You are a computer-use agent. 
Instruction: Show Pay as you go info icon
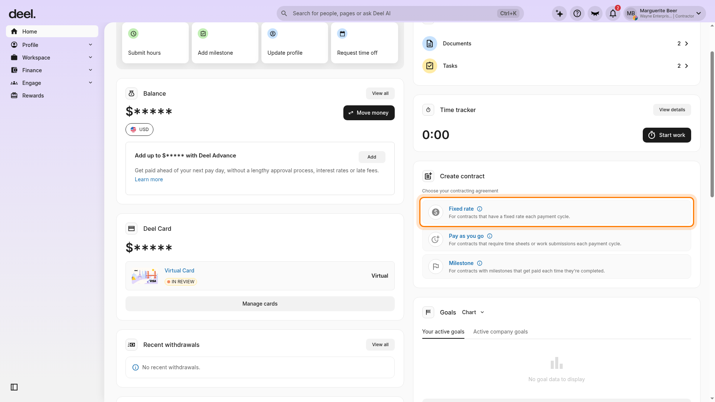pyautogui.click(x=490, y=236)
